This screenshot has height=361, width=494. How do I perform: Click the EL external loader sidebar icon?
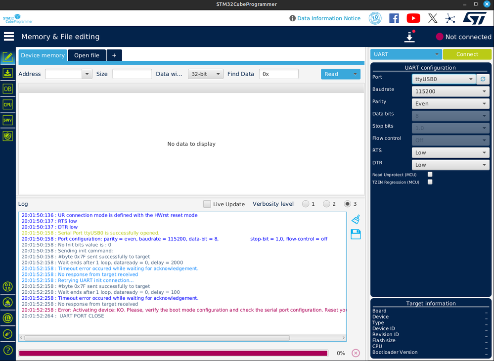point(7,318)
